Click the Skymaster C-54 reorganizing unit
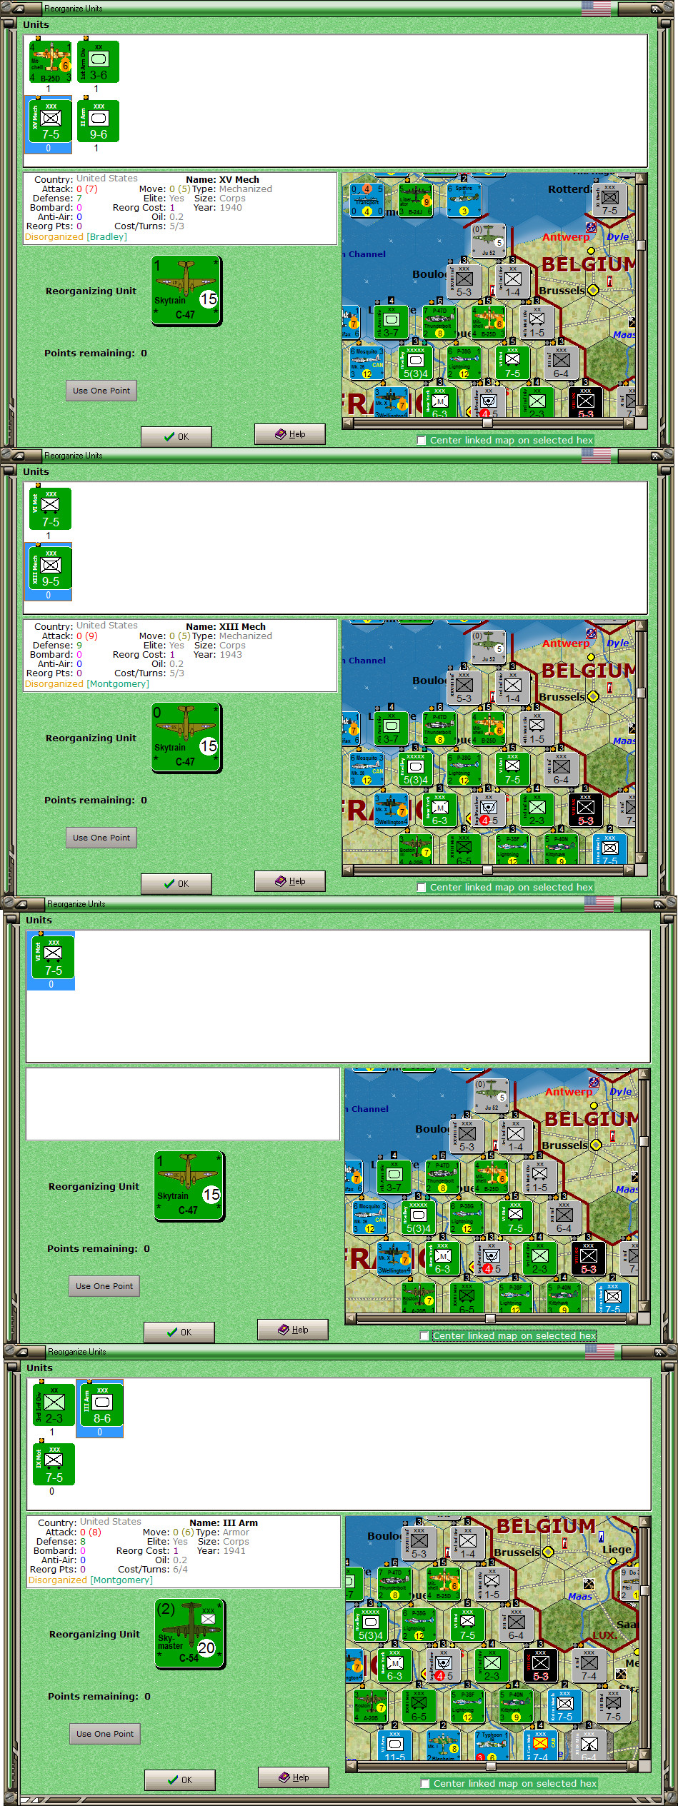 190,1633
